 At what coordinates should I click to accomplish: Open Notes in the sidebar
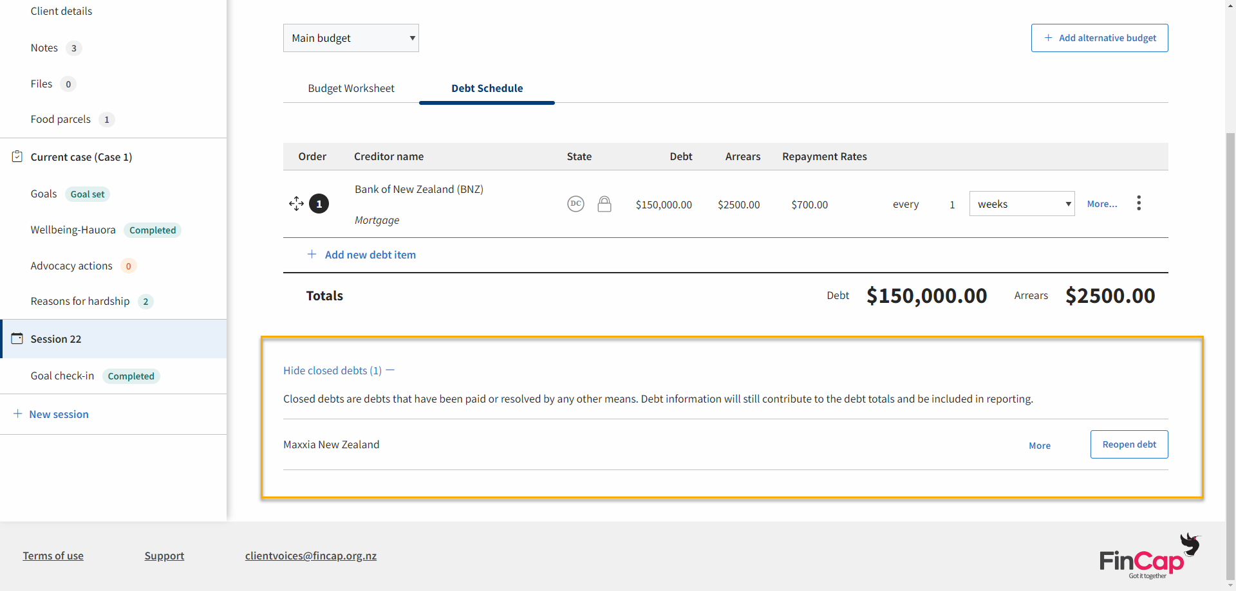point(44,48)
